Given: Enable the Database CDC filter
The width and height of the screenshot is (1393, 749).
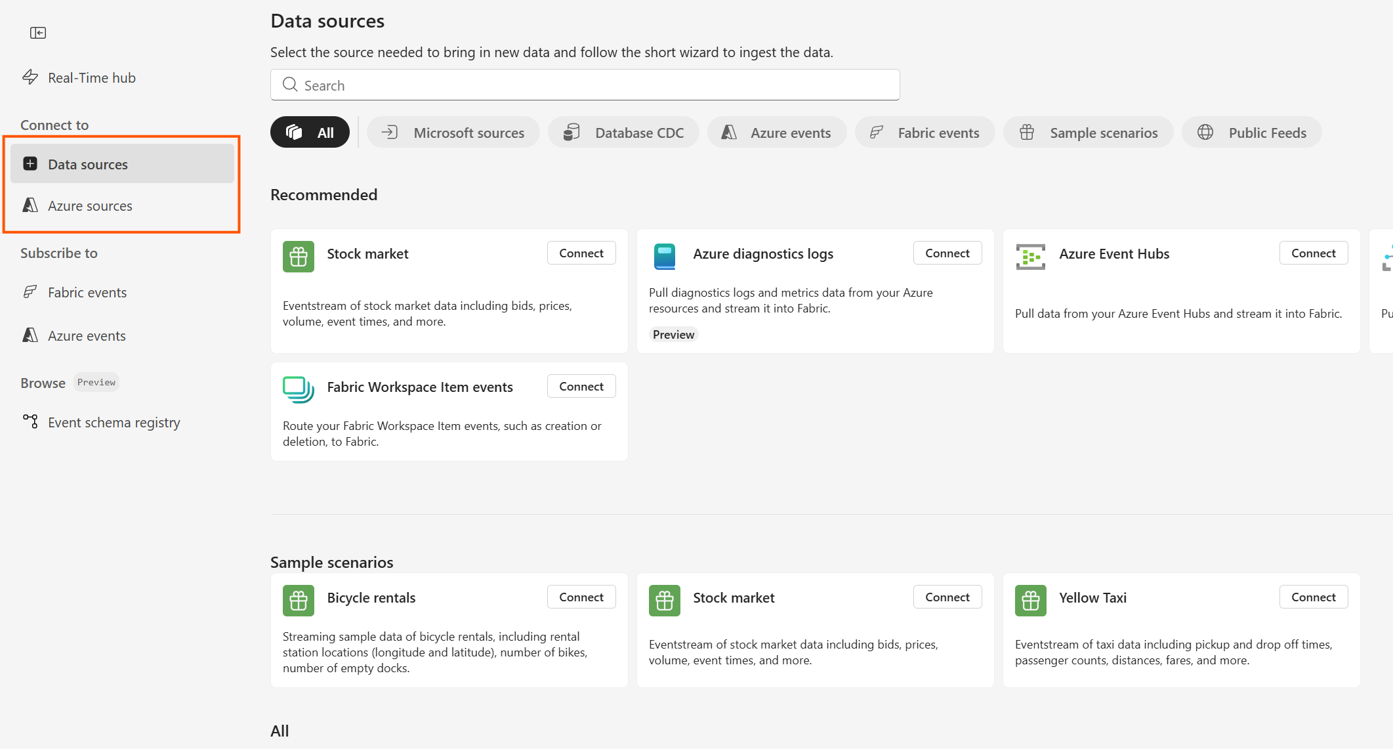Looking at the screenshot, I should [x=623, y=132].
